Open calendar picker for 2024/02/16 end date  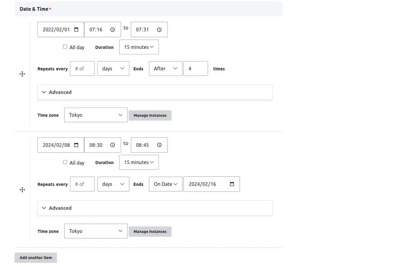coord(232,184)
